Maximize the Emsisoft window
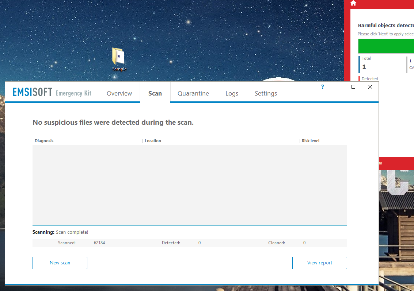414x291 pixels. click(x=353, y=87)
